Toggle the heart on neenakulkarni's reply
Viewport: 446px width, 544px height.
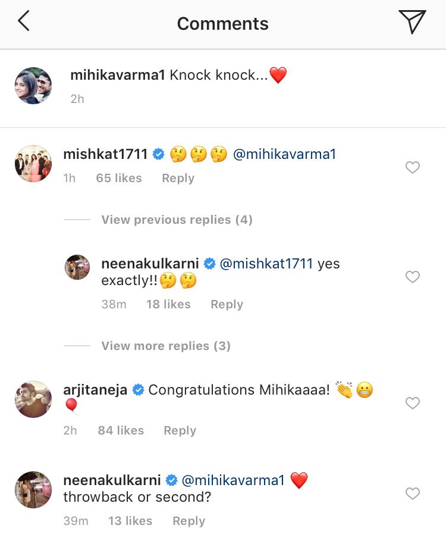point(413,277)
